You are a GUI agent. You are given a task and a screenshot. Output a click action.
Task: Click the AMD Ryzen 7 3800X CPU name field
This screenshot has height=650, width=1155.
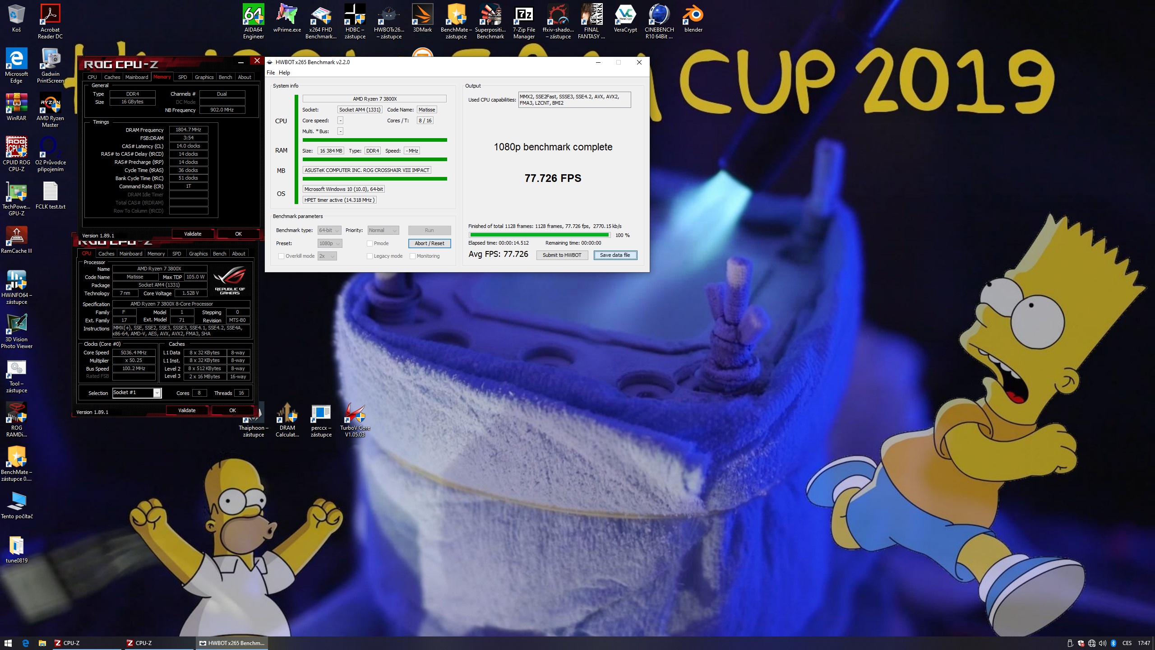pos(374,99)
